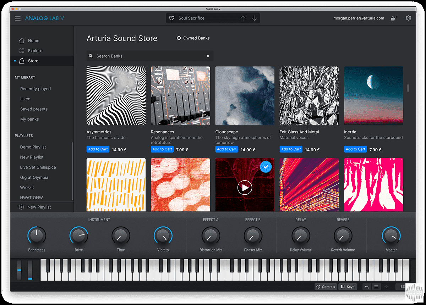426x305 pixels.
Task: Go to next preset with down arrow
Action: pyautogui.click(x=254, y=18)
